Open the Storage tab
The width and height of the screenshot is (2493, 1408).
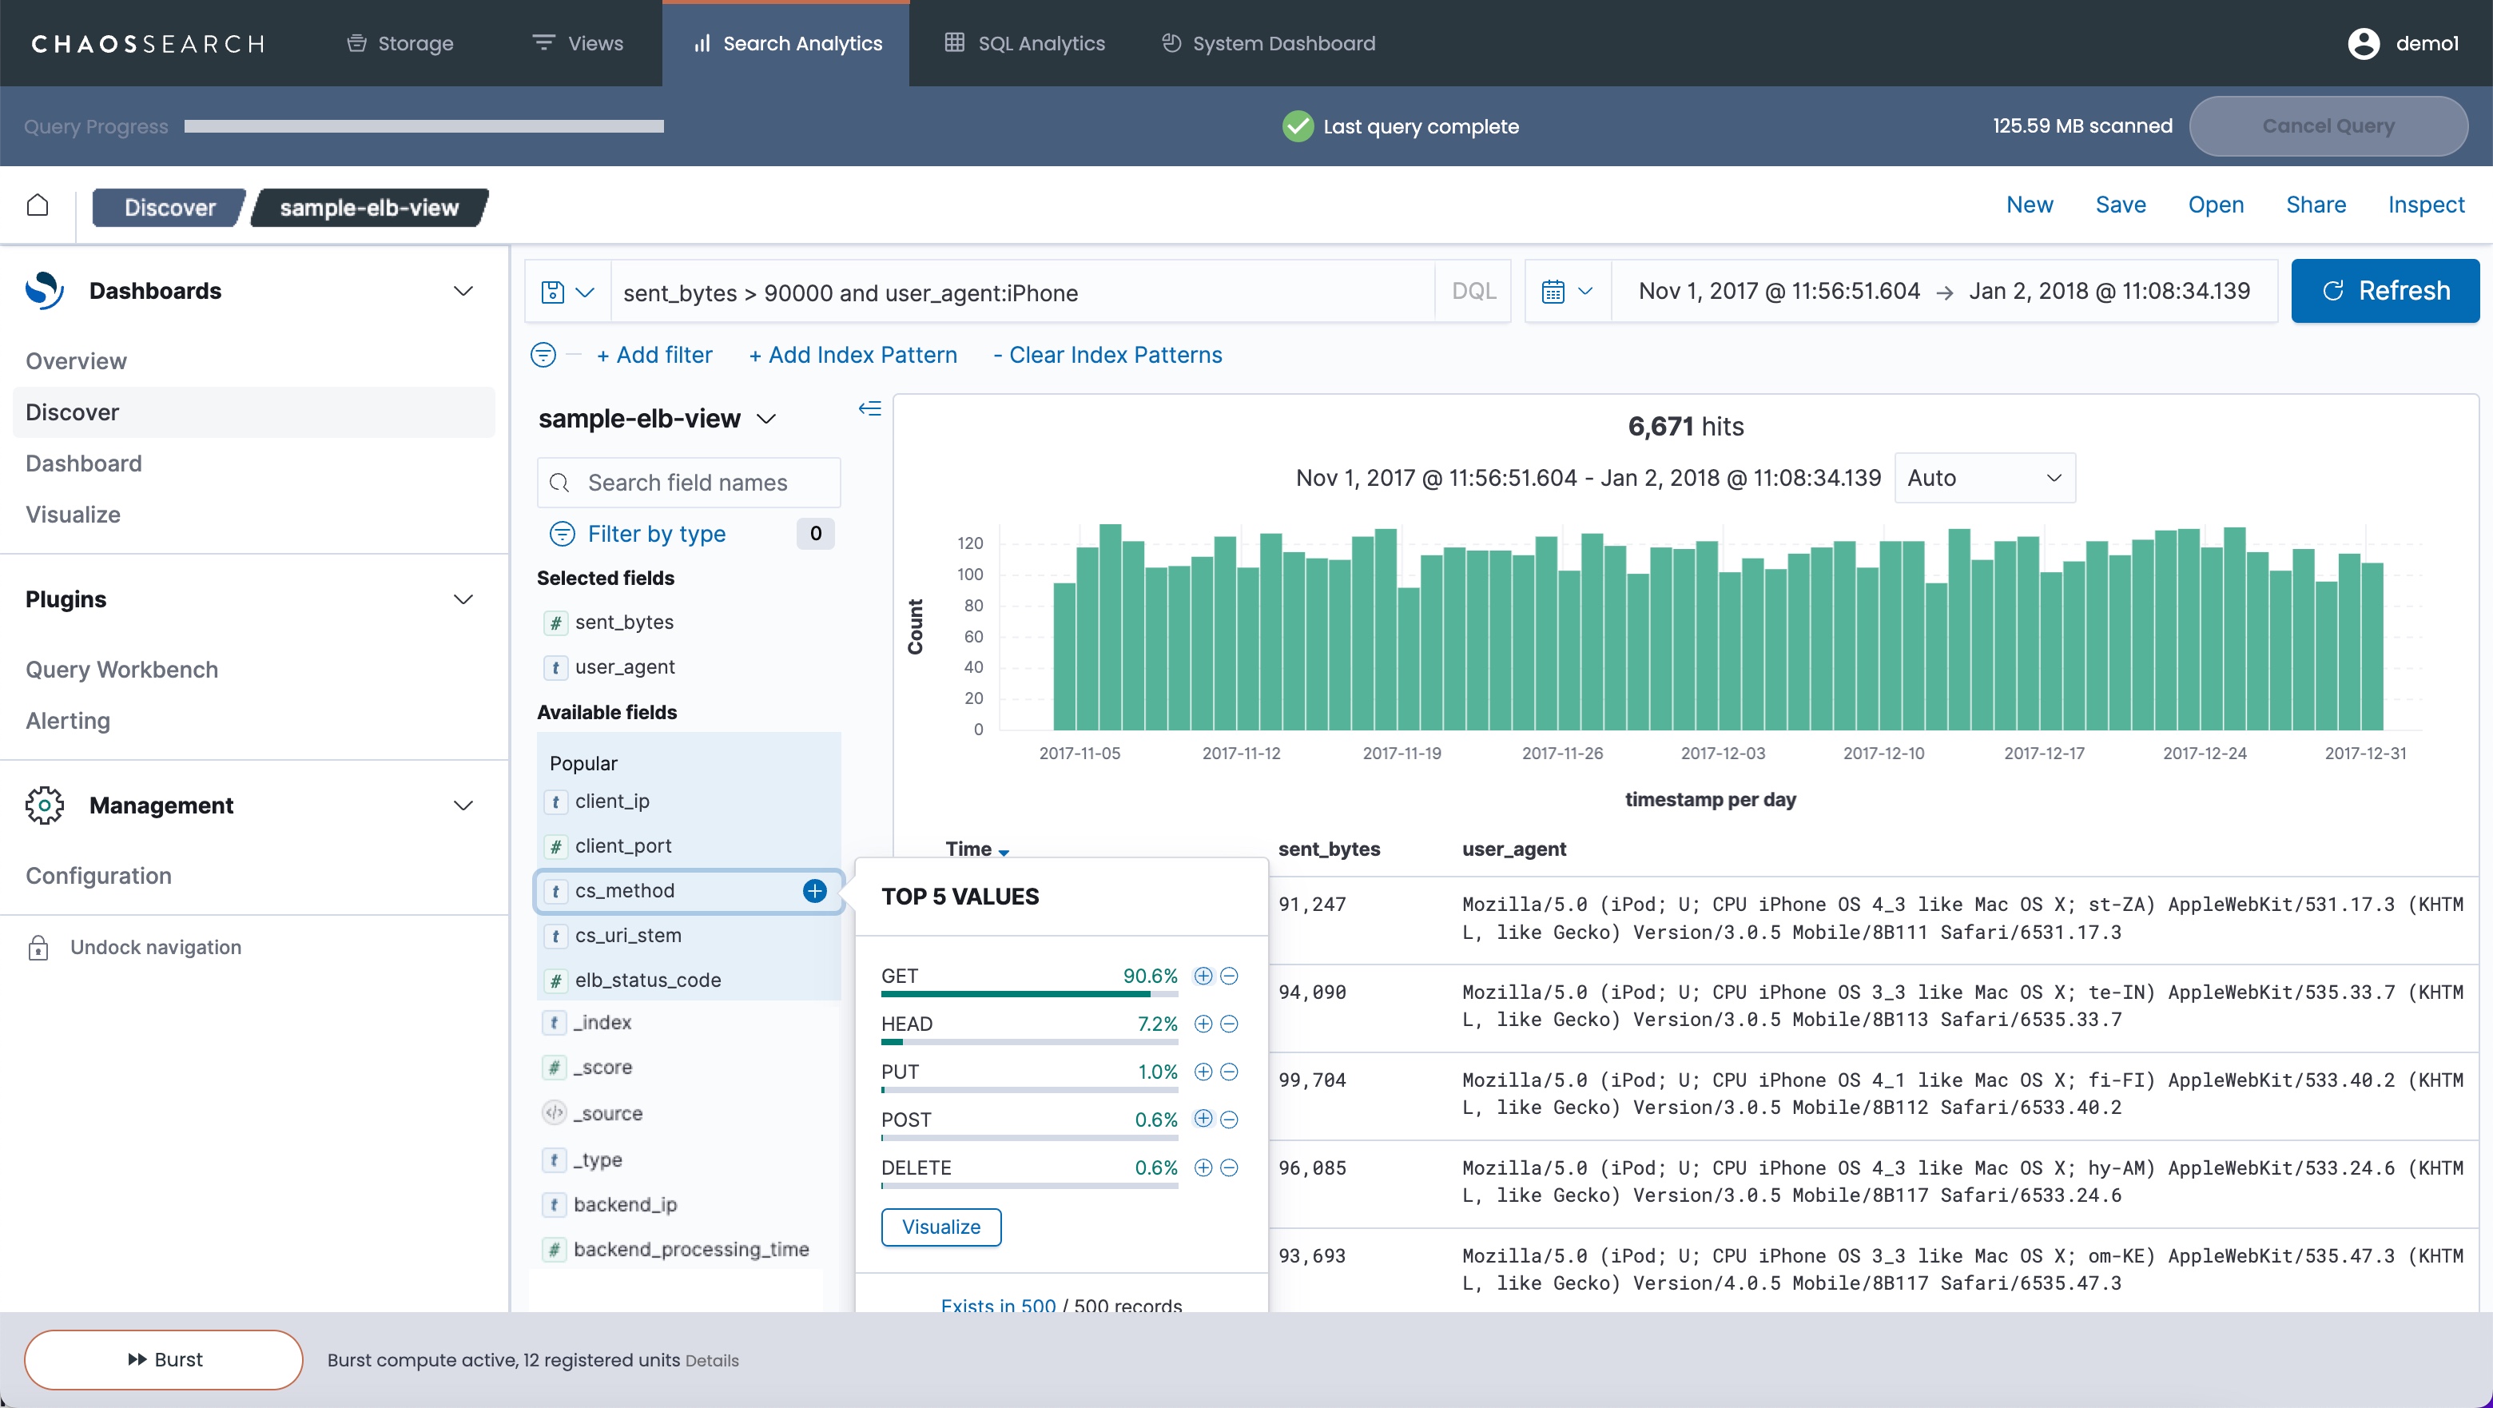click(x=400, y=43)
